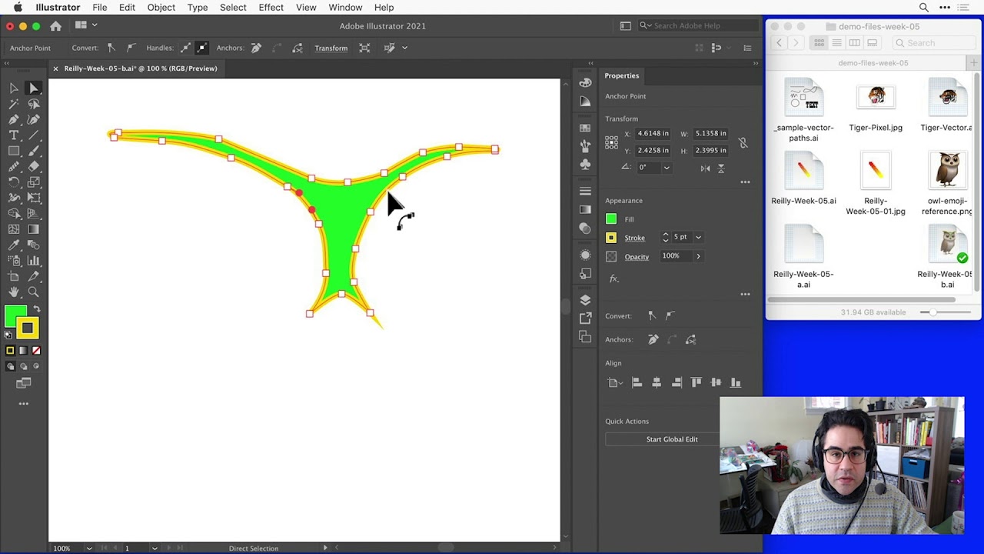The width and height of the screenshot is (984, 554).
Task: Open the zoom level dropdown in status bar
Action: point(89,548)
